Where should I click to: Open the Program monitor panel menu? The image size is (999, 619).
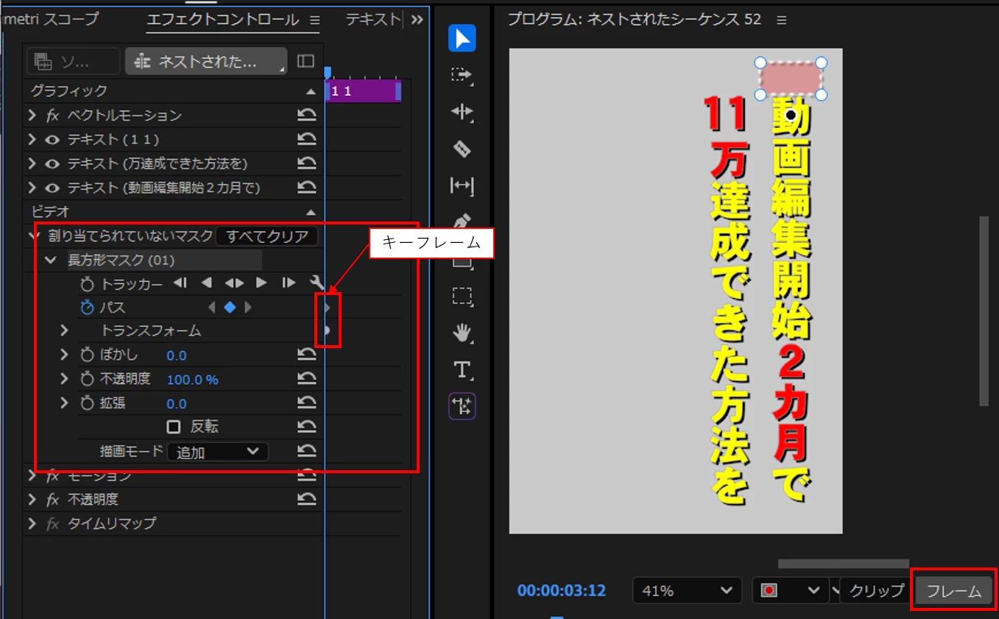click(x=782, y=20)
